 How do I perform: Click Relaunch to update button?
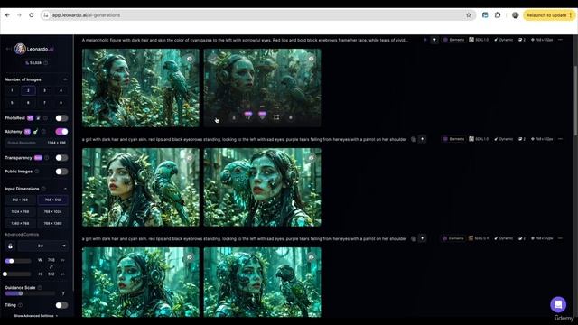549,15
